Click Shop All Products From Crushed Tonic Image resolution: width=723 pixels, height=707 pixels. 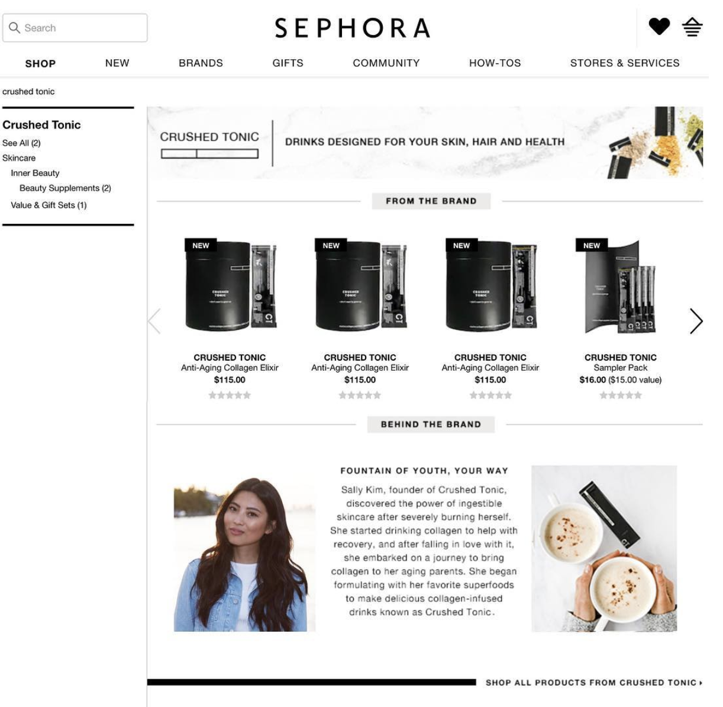(x=594, y=682)
